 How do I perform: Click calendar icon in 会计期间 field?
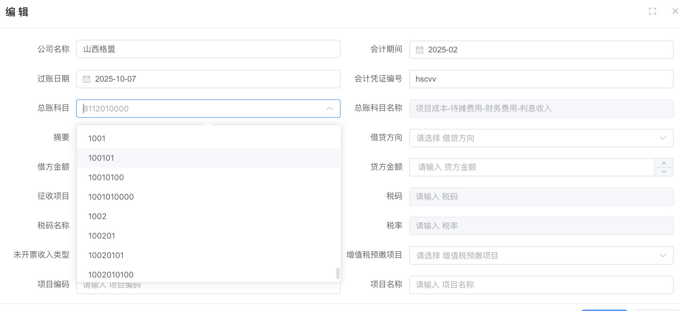tap(419, 50)
